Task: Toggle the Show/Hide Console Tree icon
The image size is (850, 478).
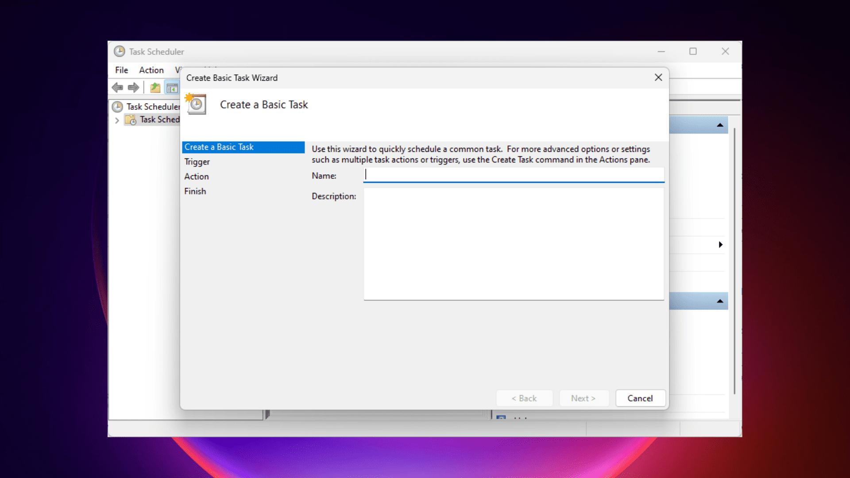Action: click(172, 88)
